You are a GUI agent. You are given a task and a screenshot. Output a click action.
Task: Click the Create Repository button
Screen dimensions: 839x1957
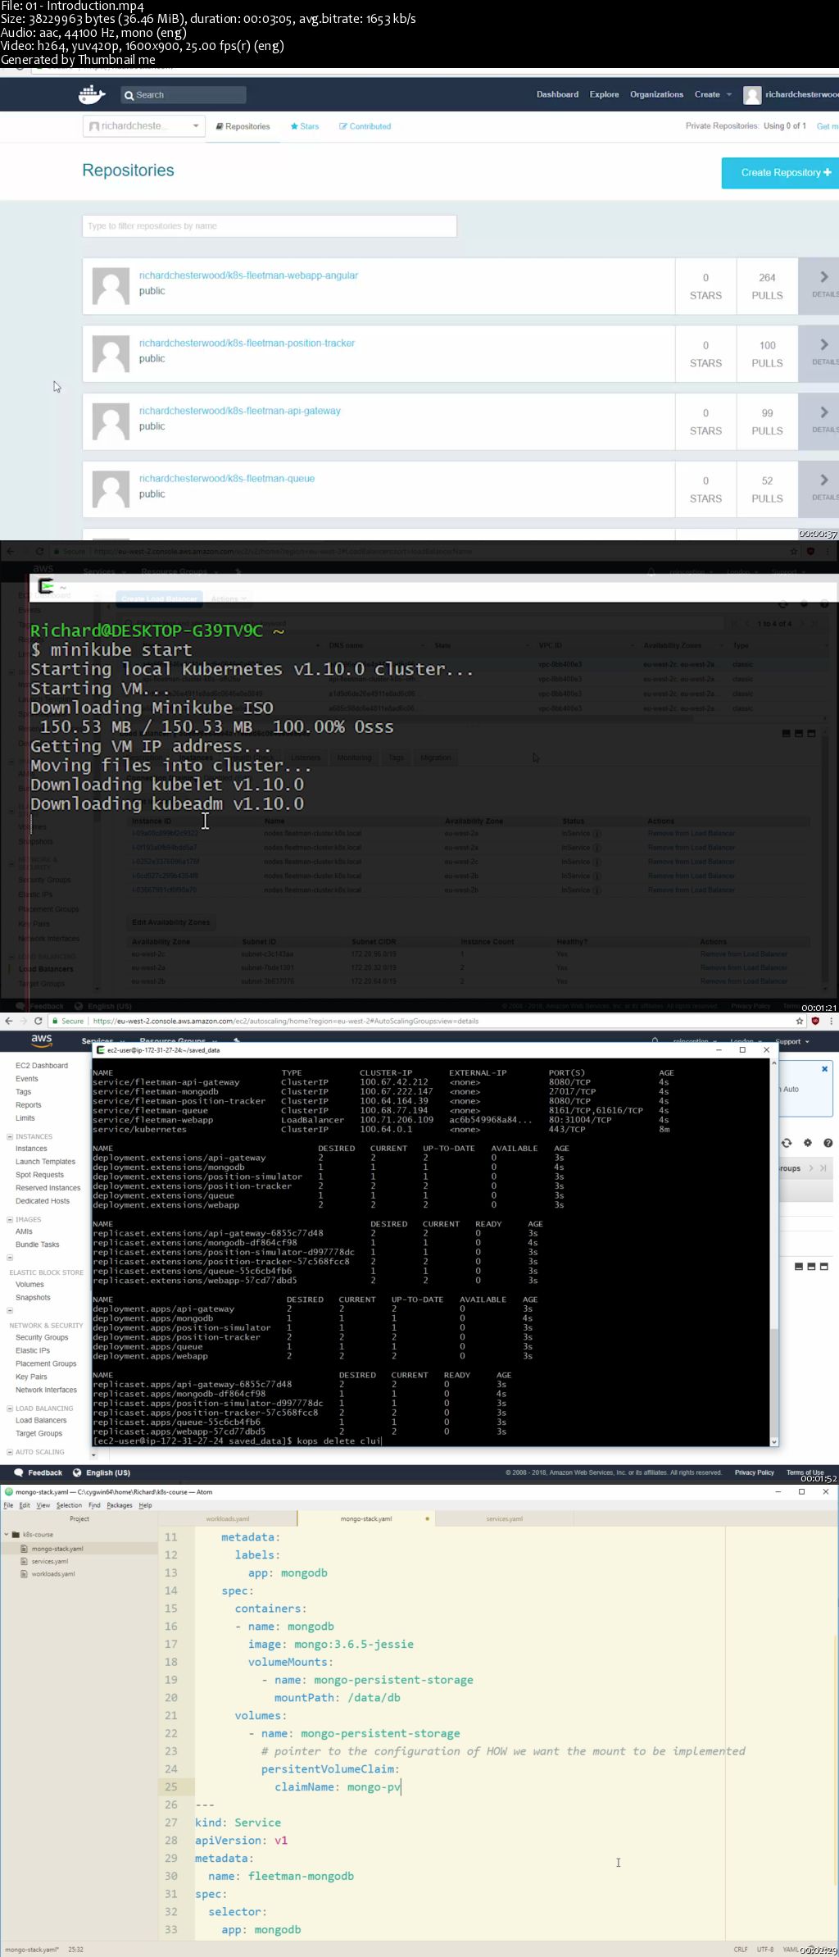780,173
